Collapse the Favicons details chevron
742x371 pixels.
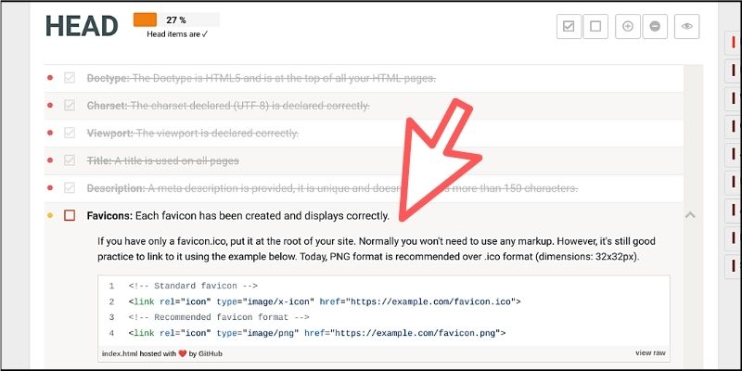coord(690,215)
